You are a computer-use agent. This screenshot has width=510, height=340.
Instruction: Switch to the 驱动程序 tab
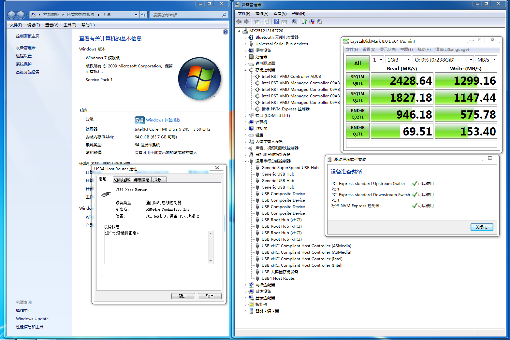click(x=122, y=180)
